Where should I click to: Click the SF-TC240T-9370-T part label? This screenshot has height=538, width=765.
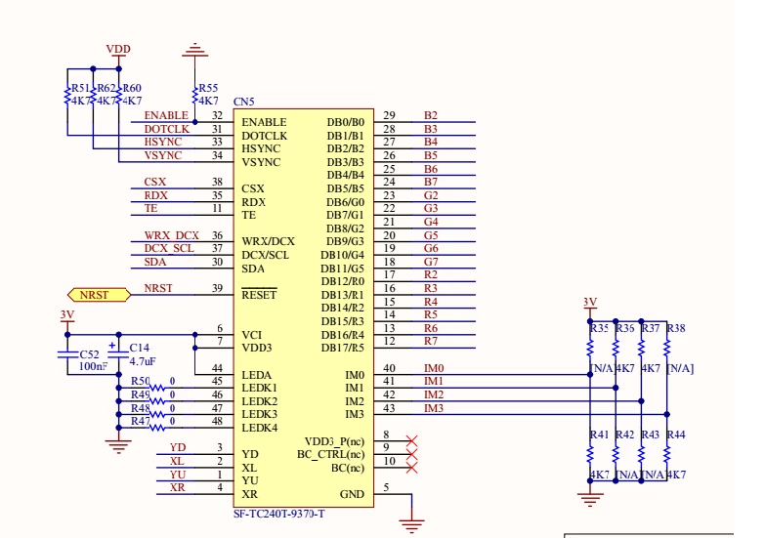coord(279,514)
